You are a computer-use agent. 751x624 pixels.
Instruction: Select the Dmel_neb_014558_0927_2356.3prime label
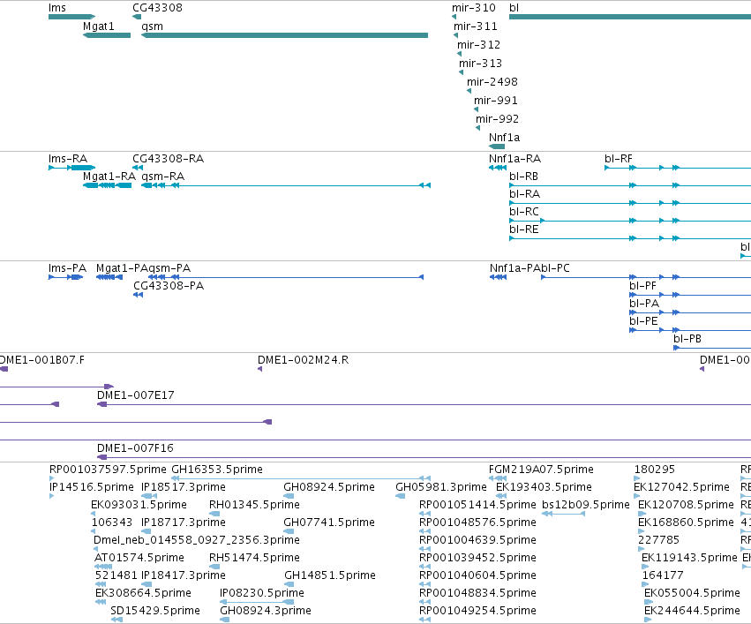(x=197, y=540)
